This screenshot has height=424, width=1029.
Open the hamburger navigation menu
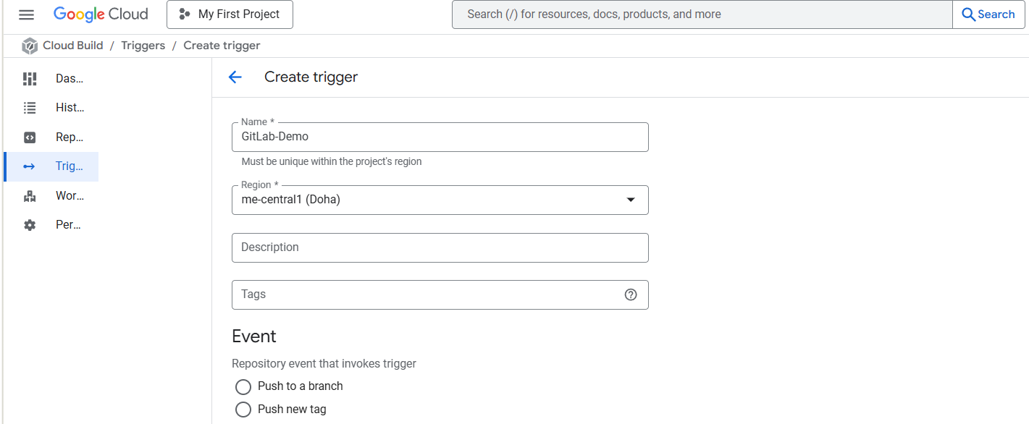pyautogui.click(x=26, y=14)
